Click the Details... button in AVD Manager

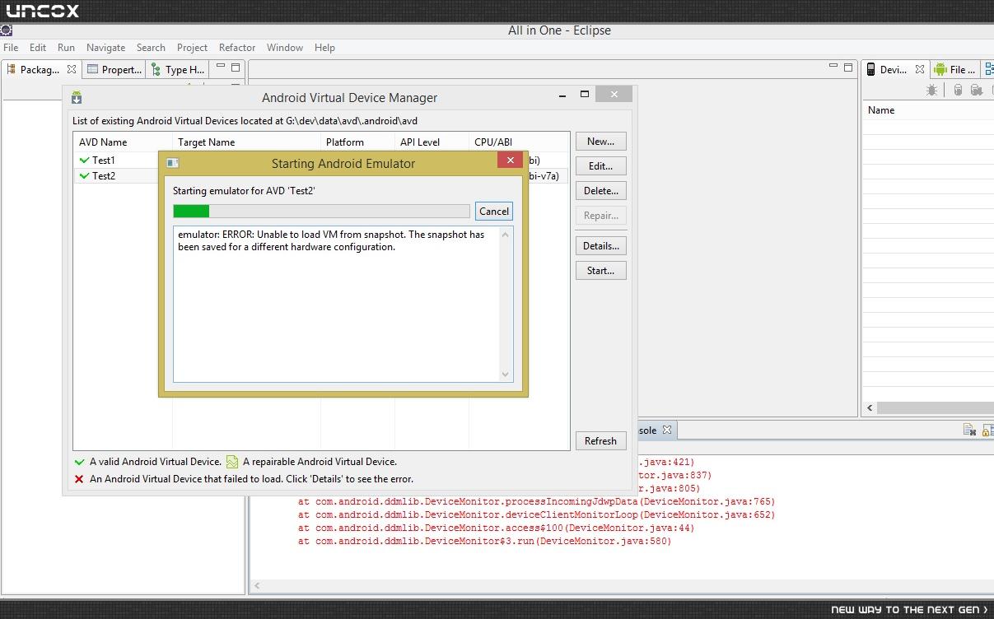(x=600, y=246)
